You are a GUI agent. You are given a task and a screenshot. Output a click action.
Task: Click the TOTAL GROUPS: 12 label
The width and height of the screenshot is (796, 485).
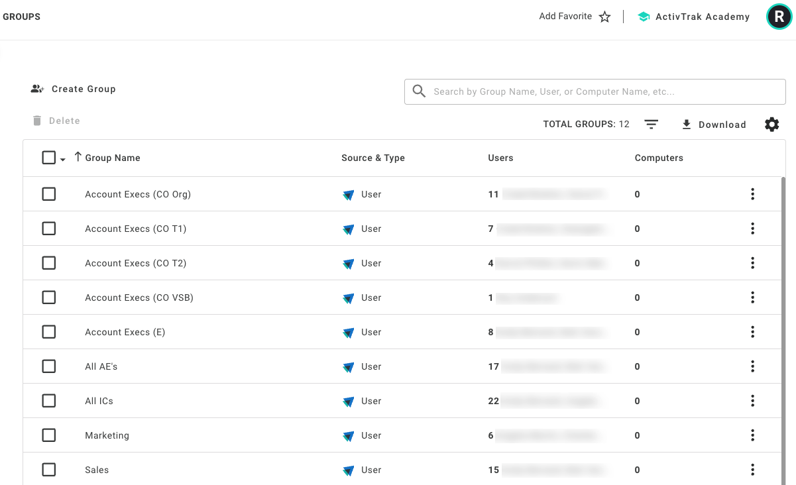pyautogui.click(x=586, y=124)
